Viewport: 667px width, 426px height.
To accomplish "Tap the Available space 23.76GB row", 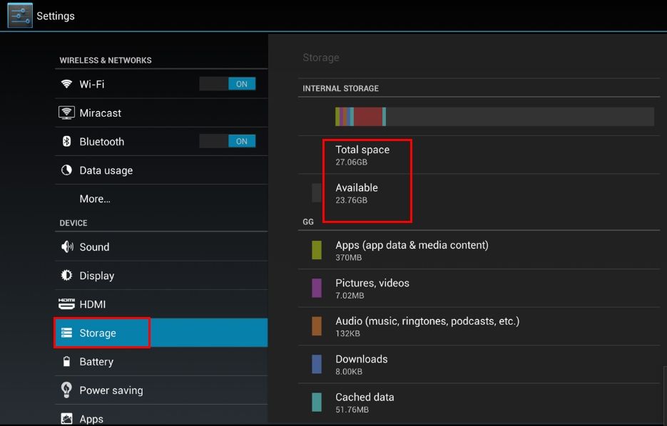I will pyautogui.click(x=357, y=193).
